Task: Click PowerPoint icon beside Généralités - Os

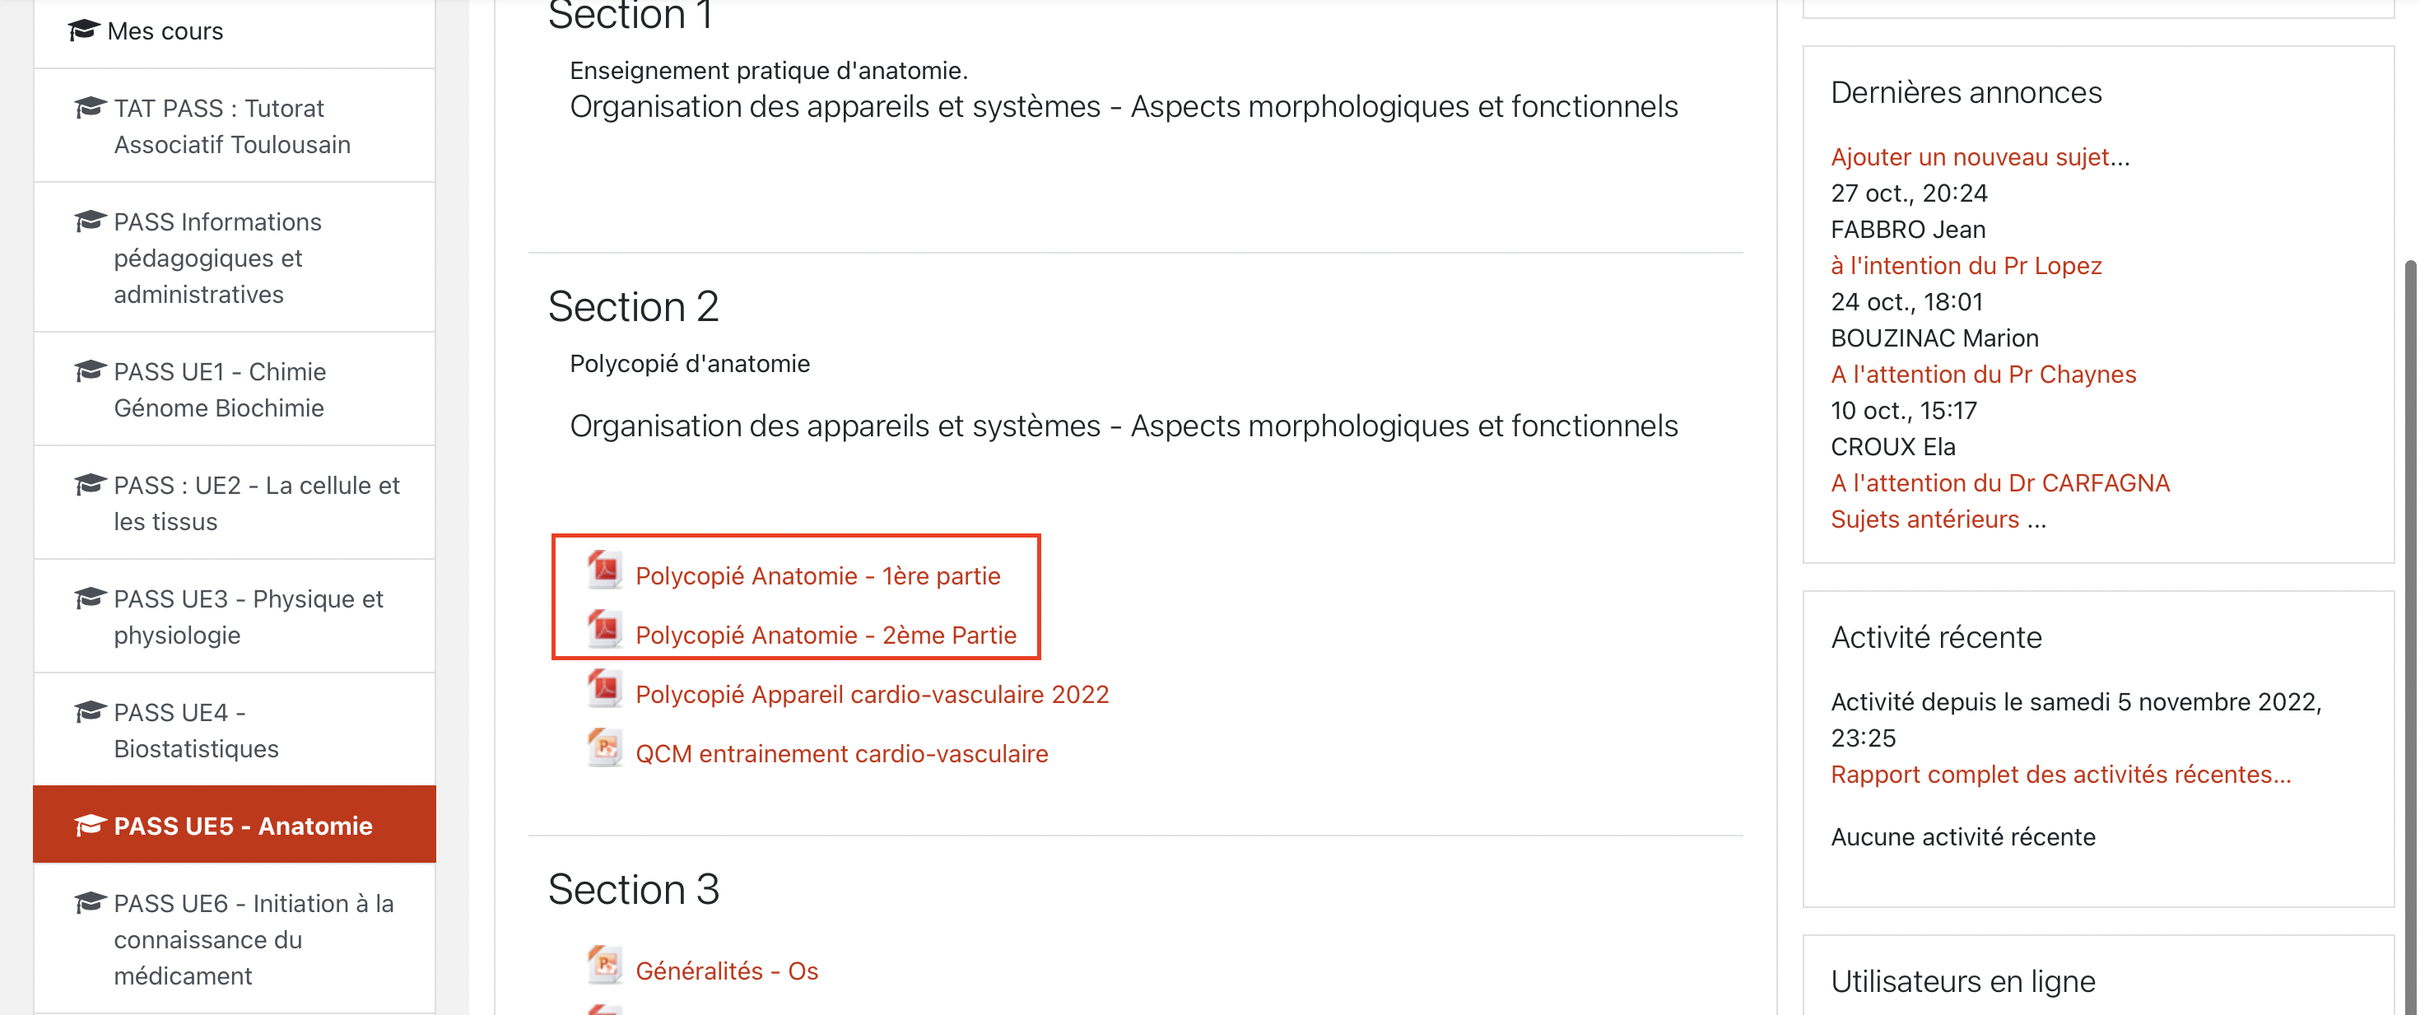Action: click(605, 965)
